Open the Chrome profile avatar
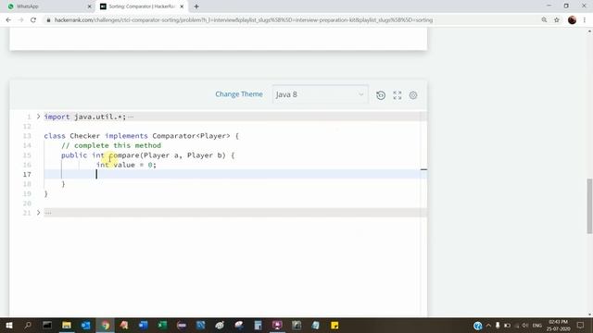 pyautogui.click(x=572, y=20)
